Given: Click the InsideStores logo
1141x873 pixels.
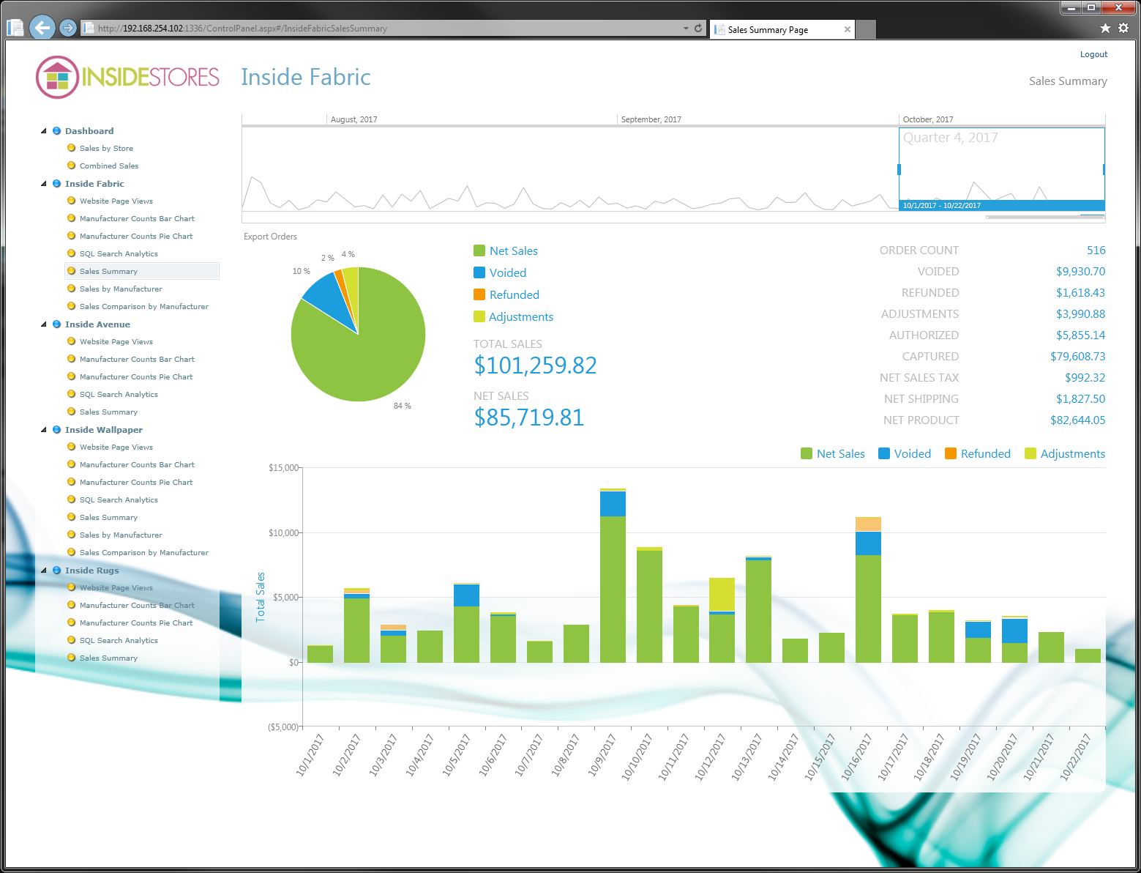Looking at the screenshot, I should click(127, 77).
